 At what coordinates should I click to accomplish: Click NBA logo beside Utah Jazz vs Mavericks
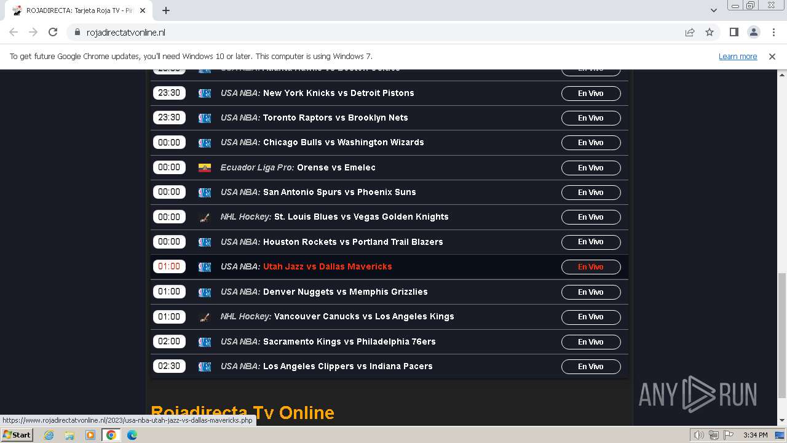click(x=205, y=267)
